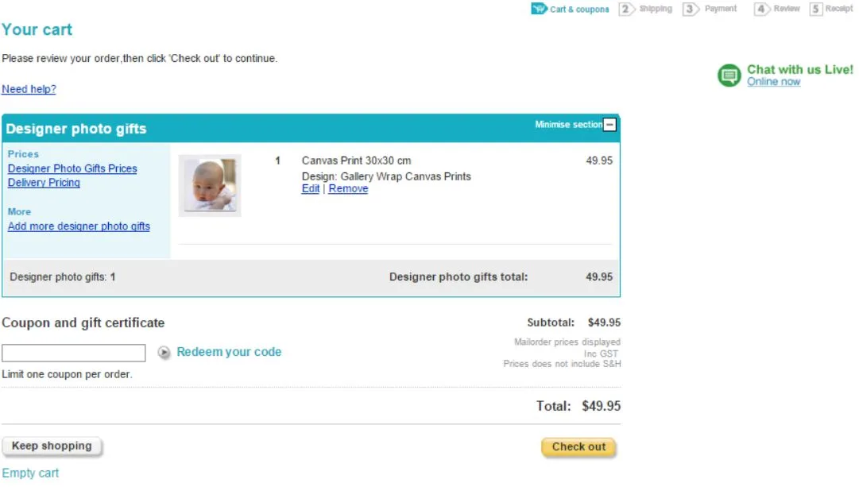Remove the Canvas Print from cart

pyautogui.click(x=348, y=189)
